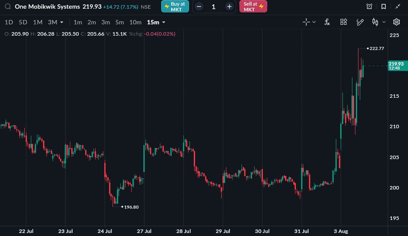The width and height of the screenshot is (408, 236).
Task: Bookmark this stock with the bookmark icon
Action: coord(384,7)
